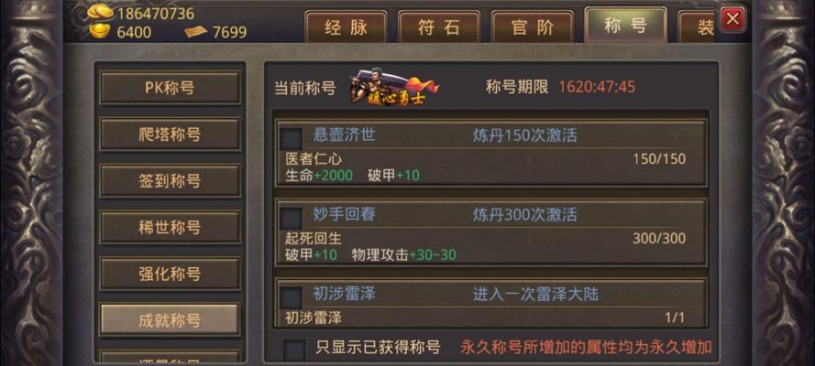Select the 称号 tab
This screenshot has width=815, height=366.
[626, 25]
